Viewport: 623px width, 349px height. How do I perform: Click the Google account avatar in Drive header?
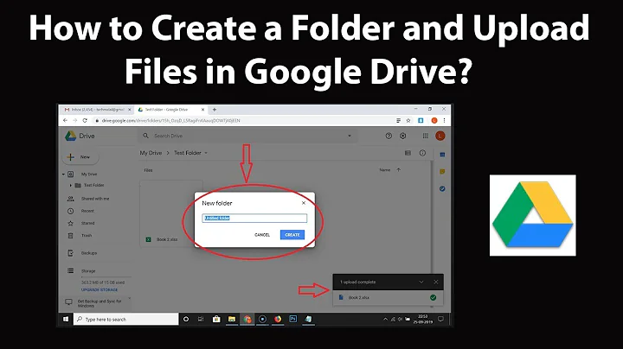(x=440, y=136)
